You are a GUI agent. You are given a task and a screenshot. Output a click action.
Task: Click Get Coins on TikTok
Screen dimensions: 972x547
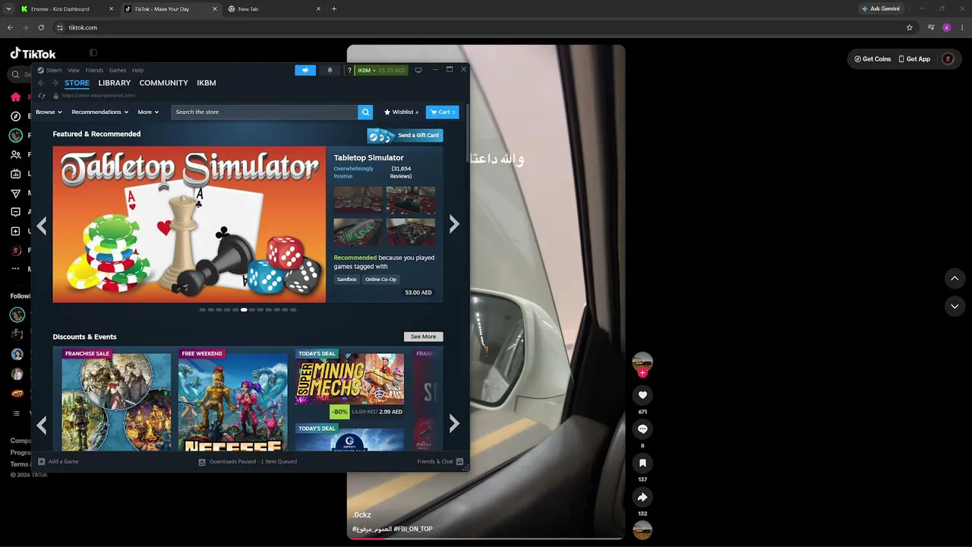(873, 58)
